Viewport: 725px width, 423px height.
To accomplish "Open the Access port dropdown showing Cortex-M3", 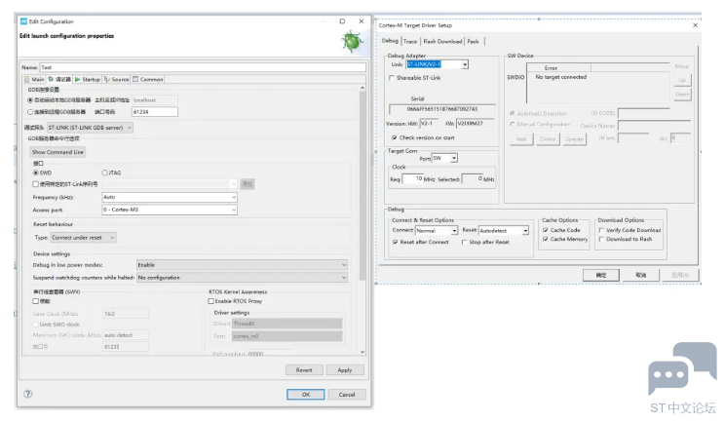I will pos(170,210).
